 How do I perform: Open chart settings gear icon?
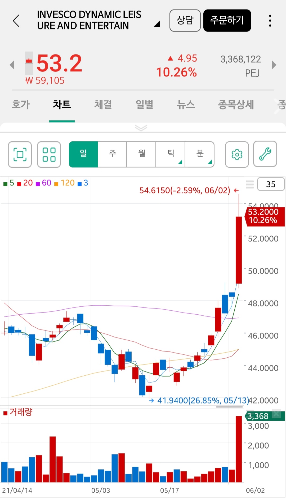(237, 154)
